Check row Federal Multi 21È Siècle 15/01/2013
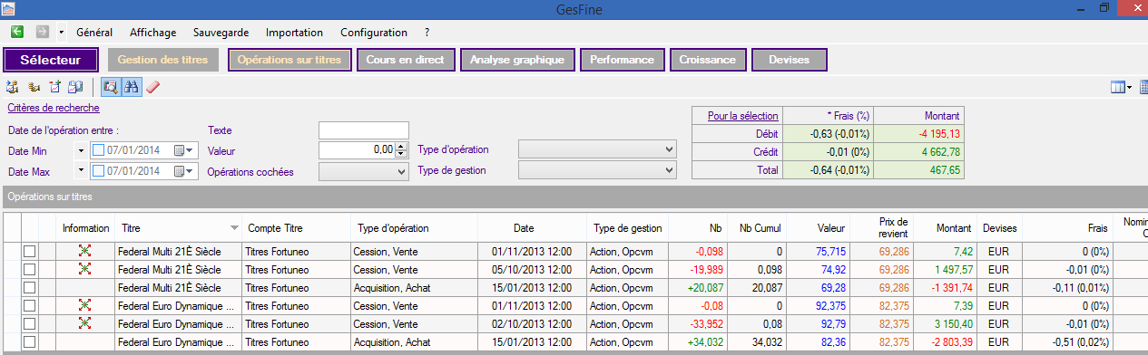 click(30, 287)
